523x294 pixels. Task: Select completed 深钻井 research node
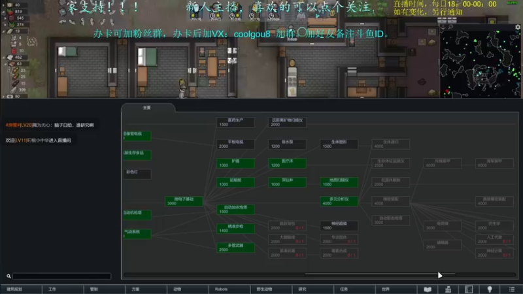tap(287, 182)
